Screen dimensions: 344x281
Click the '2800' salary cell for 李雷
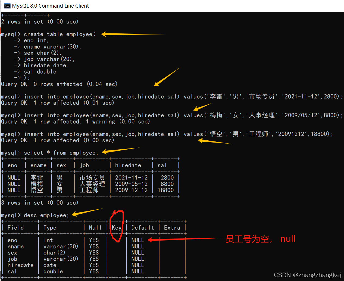click(x=167, y=178)
